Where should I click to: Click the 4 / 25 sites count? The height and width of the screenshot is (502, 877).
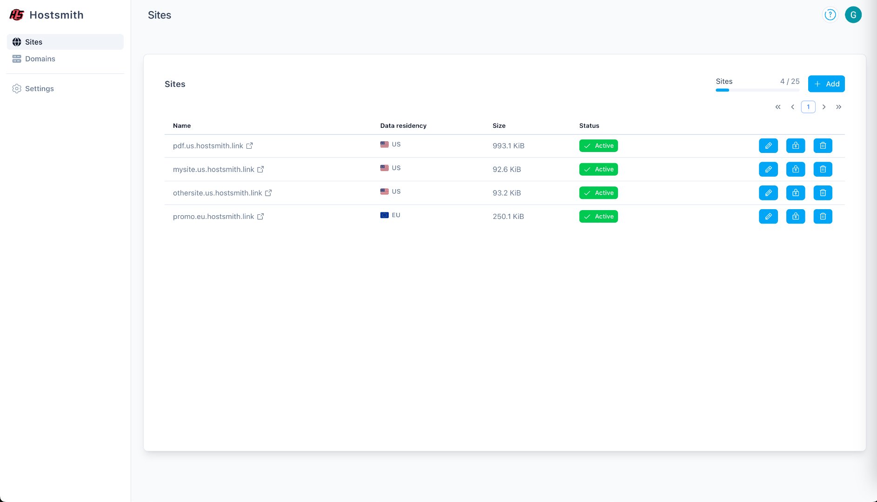click(x=790, y=81)
